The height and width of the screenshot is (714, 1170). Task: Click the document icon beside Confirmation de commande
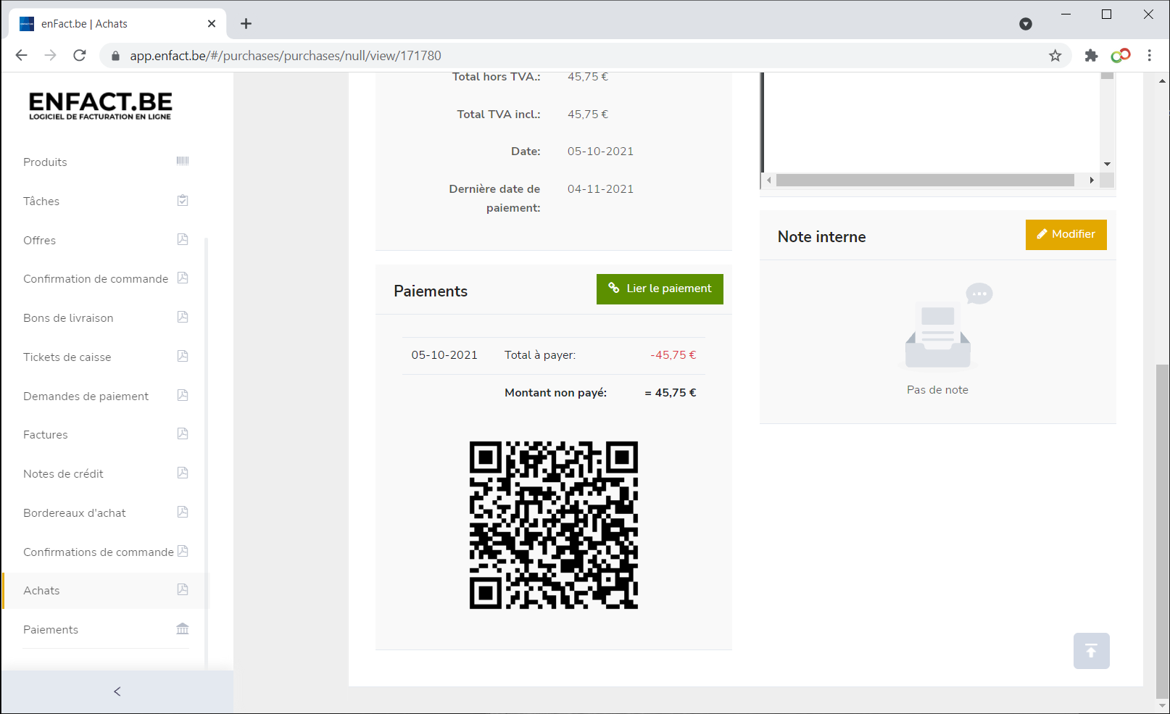pos(183,278)
